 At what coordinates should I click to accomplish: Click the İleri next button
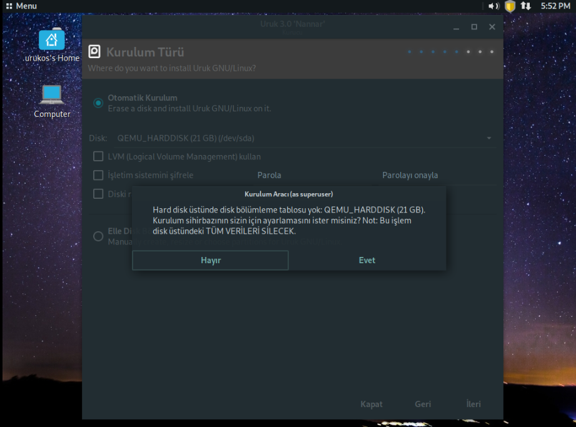coord(473,404)
